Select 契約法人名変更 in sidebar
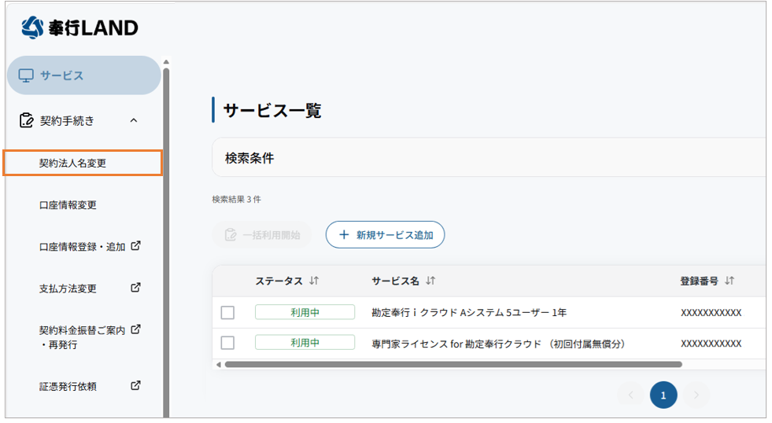 click(x=83, y=163)
